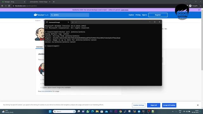Go forward in the Chrome browser
This screenshot has height=114, width=203.
(6, 6)
